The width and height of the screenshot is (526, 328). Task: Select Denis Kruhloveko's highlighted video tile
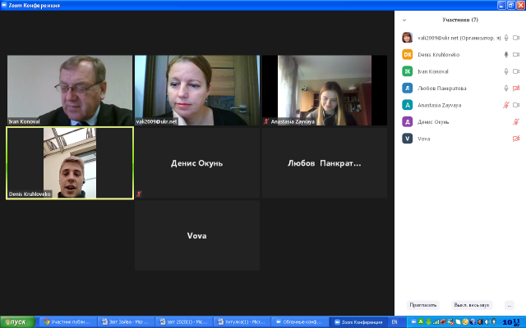[x=70, y=163]
